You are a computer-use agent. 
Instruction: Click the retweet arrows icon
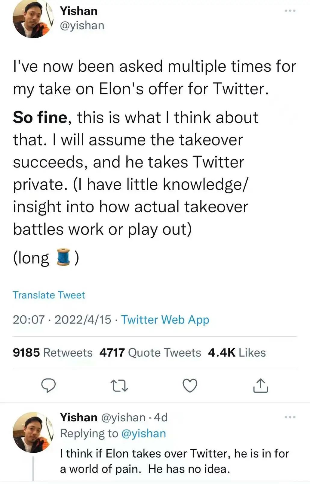point(119,386)
